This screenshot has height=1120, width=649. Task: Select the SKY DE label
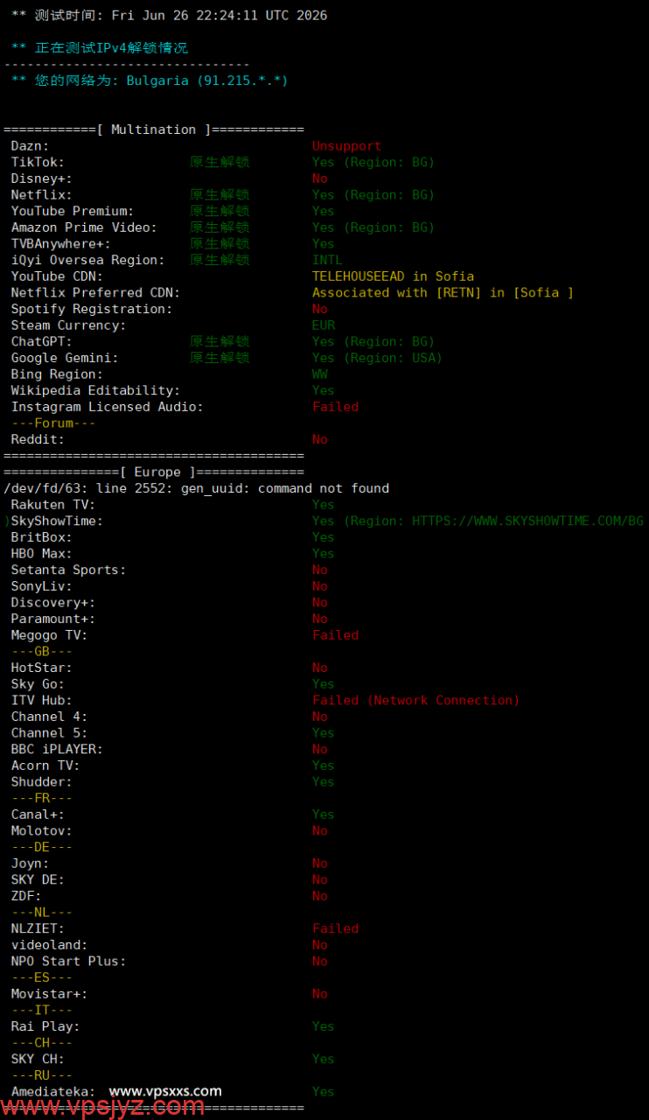38,879
